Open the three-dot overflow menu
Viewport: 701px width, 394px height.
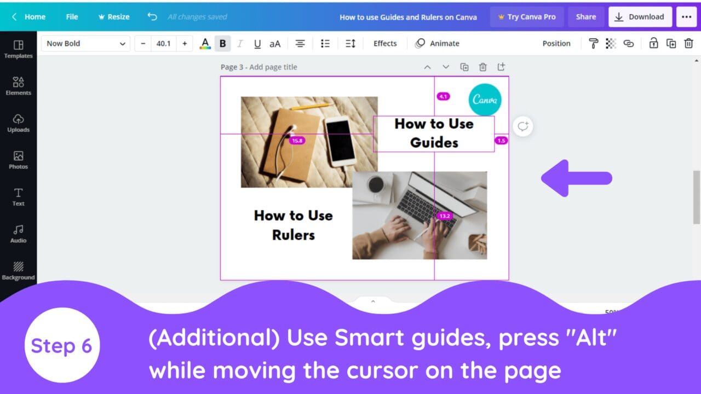pyautogui.click(x=686, y=16)
